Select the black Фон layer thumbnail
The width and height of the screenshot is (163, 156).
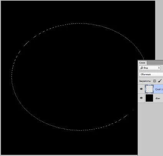coord(149,98)
